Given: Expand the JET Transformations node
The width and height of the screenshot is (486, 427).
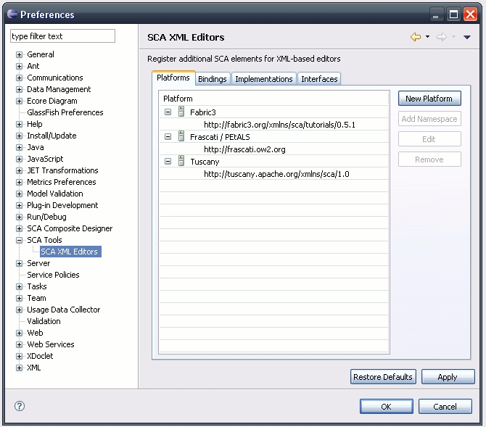Looking at the screenshot, I should coord(19,171).
